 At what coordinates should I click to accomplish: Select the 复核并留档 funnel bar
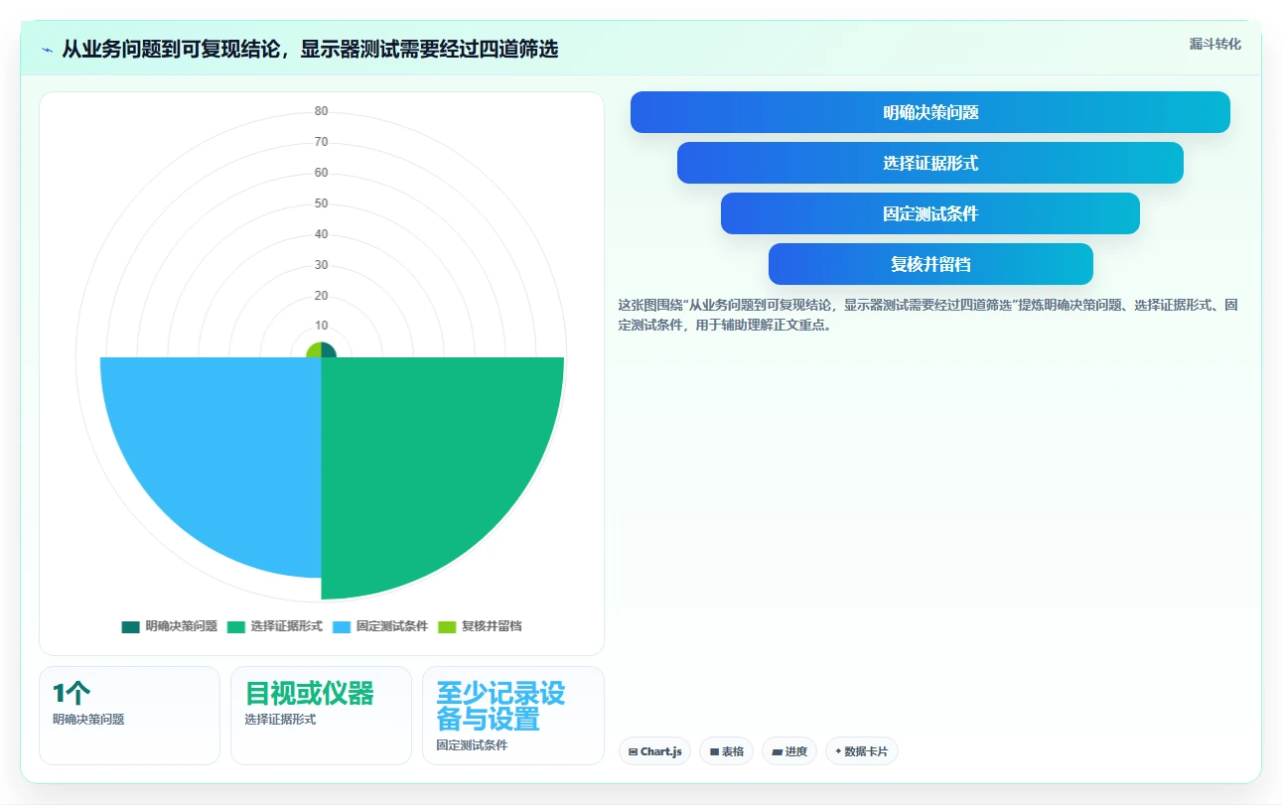[930, 264]
